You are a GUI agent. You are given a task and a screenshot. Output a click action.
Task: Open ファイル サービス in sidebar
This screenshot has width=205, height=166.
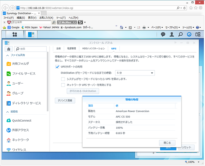point(21,73)
